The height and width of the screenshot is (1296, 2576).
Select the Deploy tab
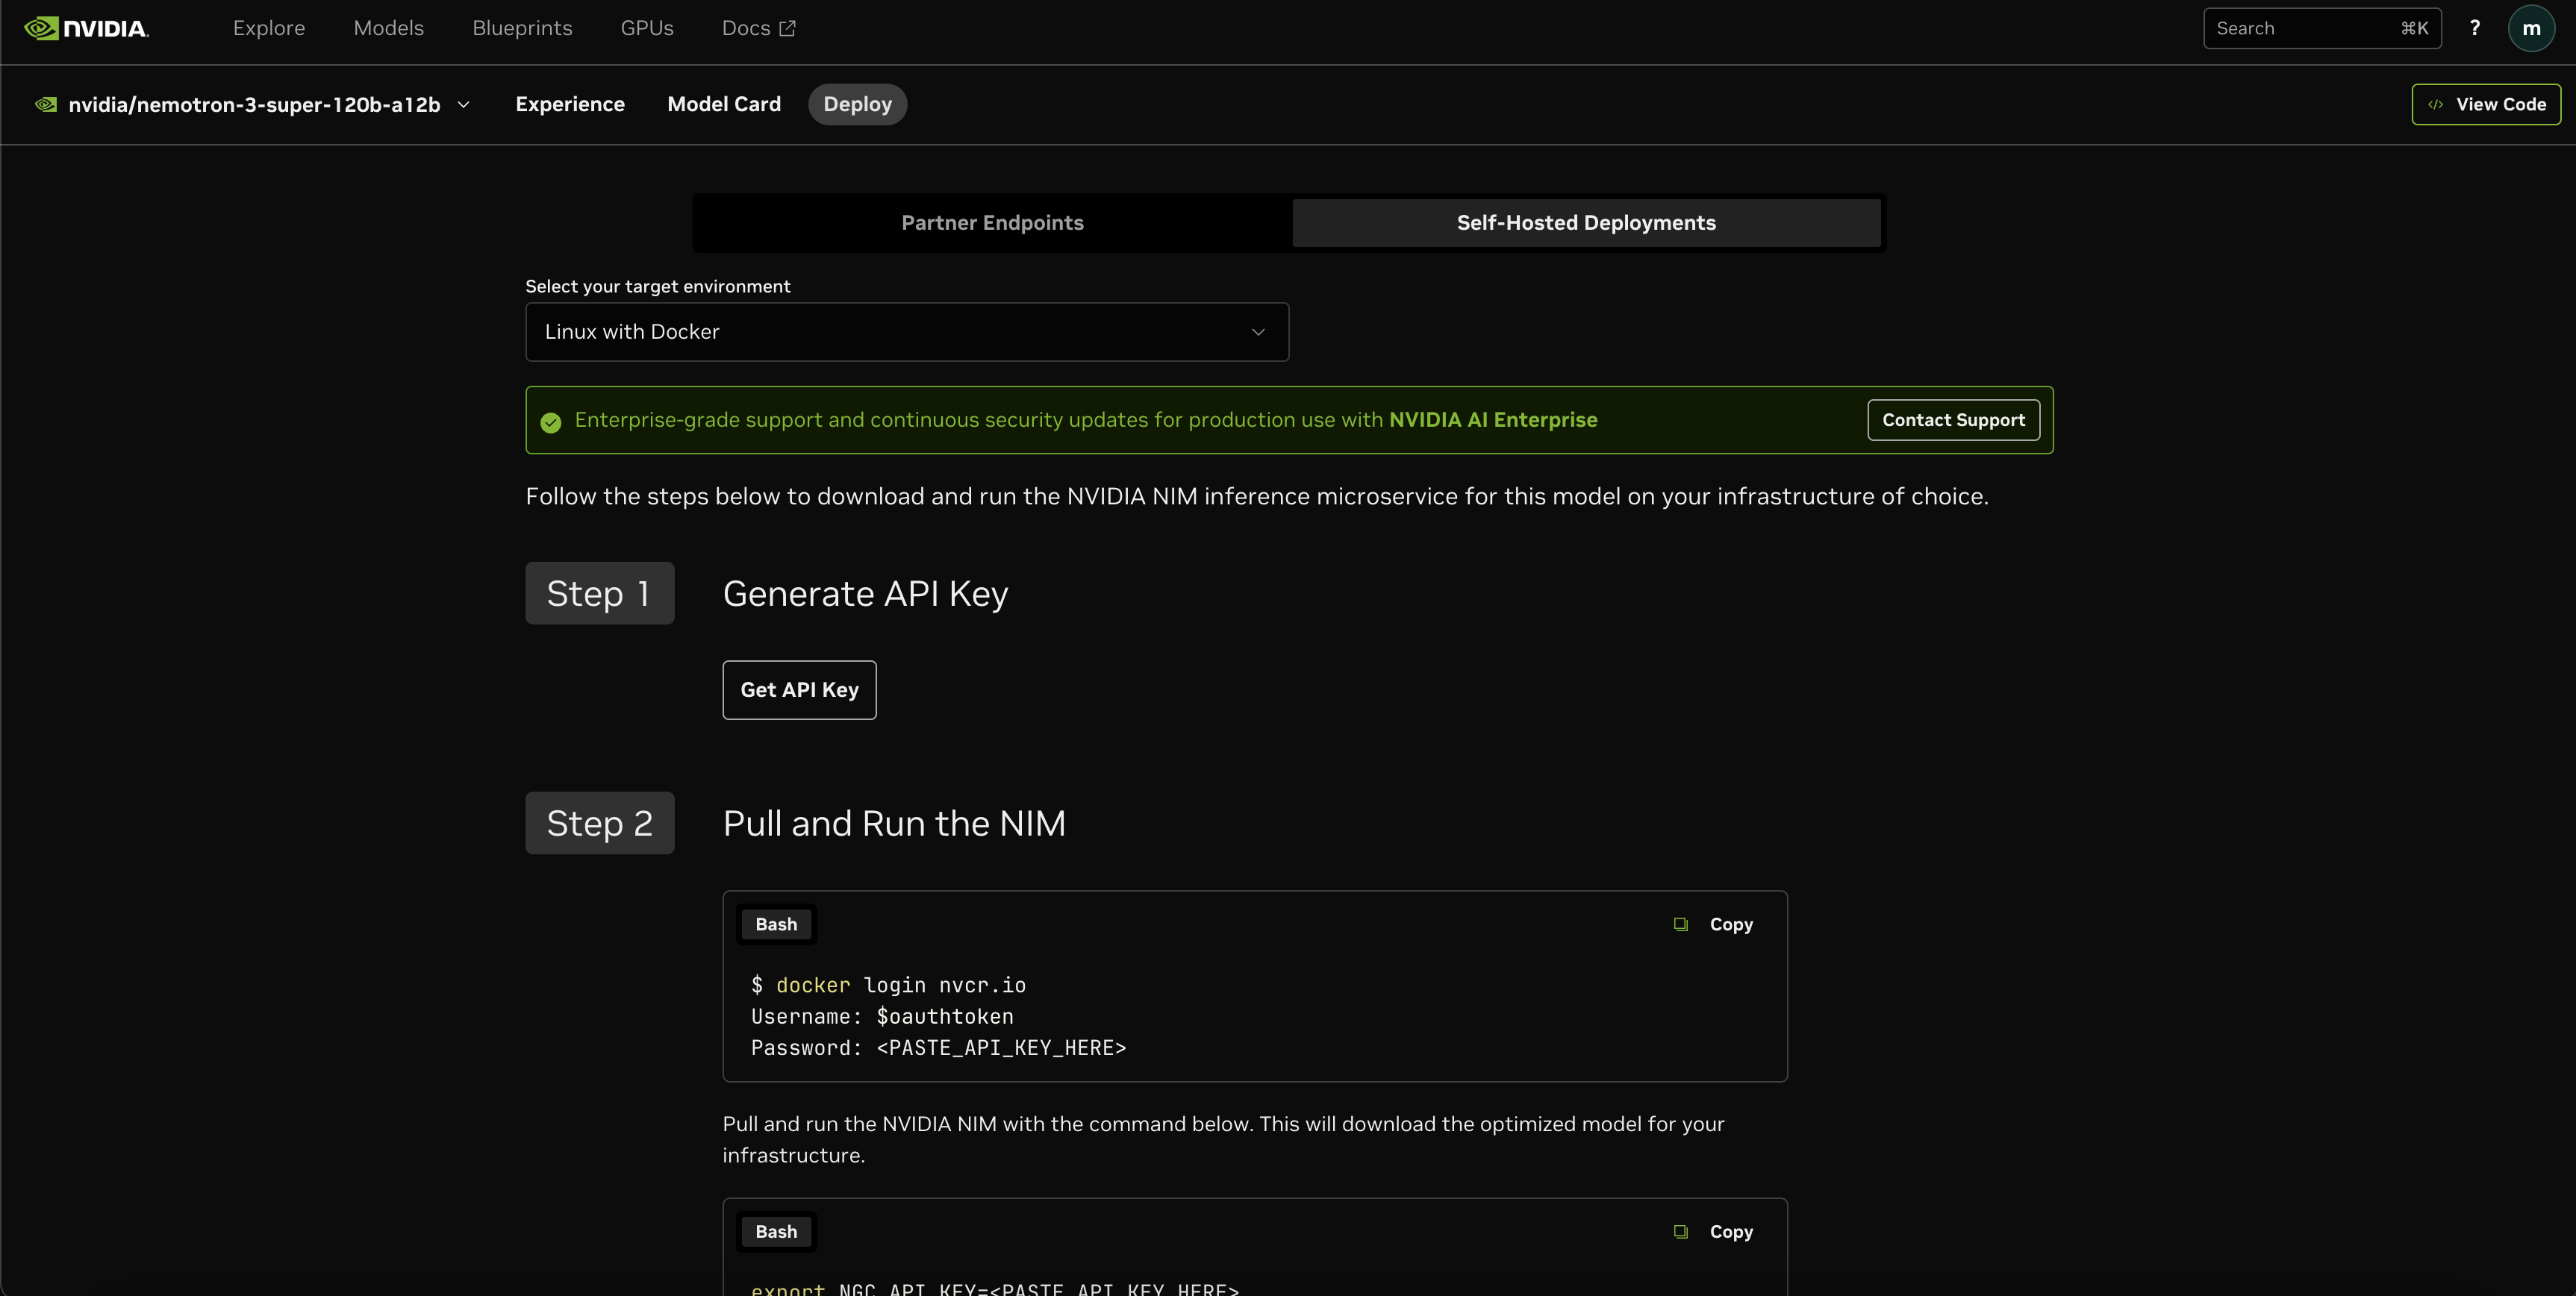pos(857,104)
